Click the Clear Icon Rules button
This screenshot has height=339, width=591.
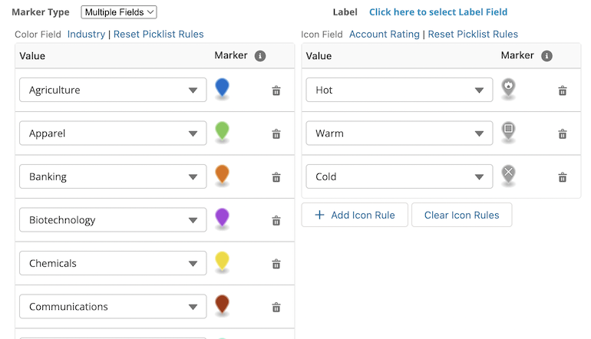[x=462, y=215]
